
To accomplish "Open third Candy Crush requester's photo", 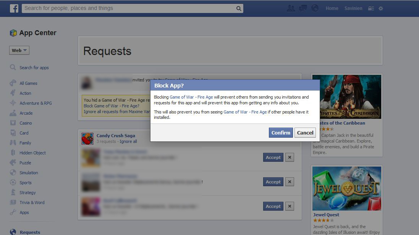I will coord(91,207).
